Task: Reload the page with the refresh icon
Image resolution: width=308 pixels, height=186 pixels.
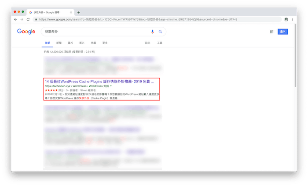Action: [x=28, y=19]
